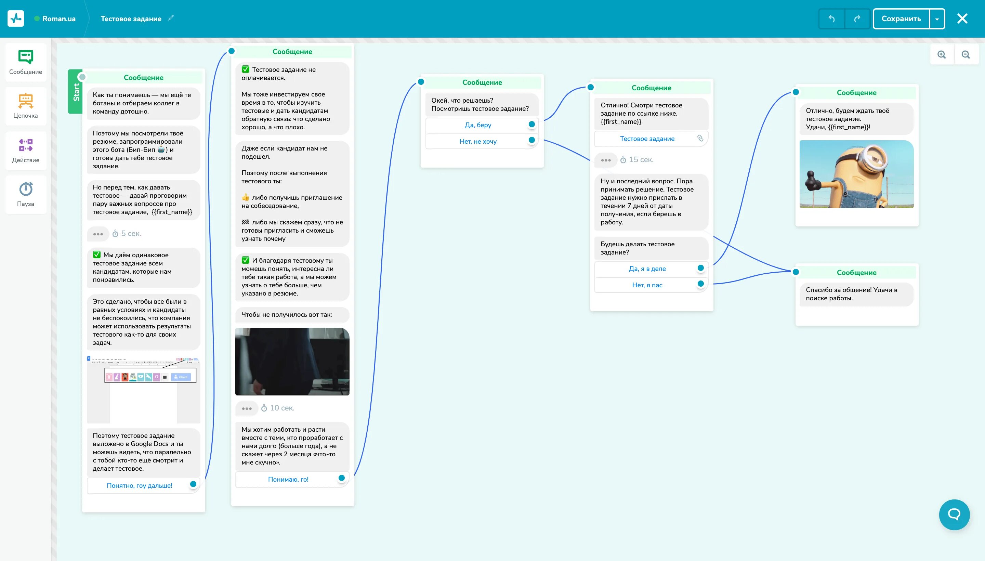The image size is (985, 561).
Task: Close the flow editor with X
Action: click(x=962, y=18)
